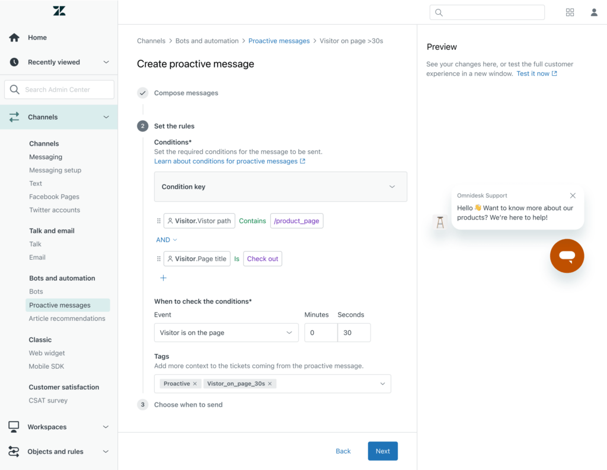Open Bots page
607x470 pixels.
point(36,291)
